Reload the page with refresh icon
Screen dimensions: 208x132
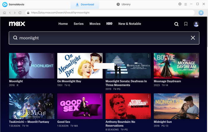click(x=20, y=13)
